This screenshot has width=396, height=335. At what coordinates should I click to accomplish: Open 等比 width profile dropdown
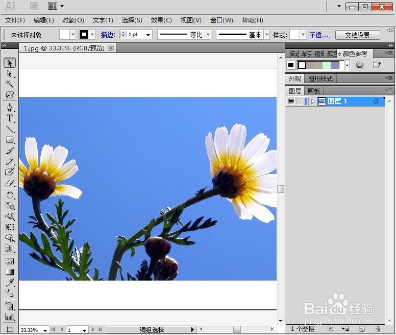tap(208, 35)
